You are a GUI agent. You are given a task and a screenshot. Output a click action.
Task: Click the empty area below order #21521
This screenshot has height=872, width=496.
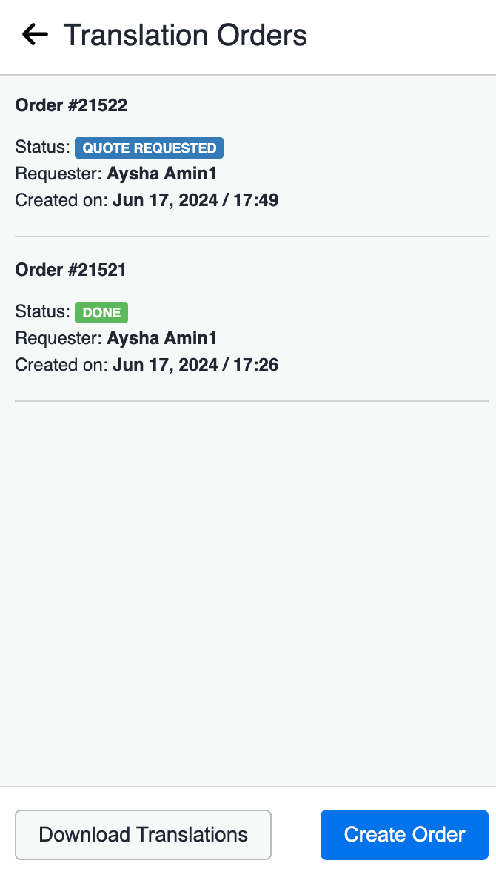(x=248, y=592)
